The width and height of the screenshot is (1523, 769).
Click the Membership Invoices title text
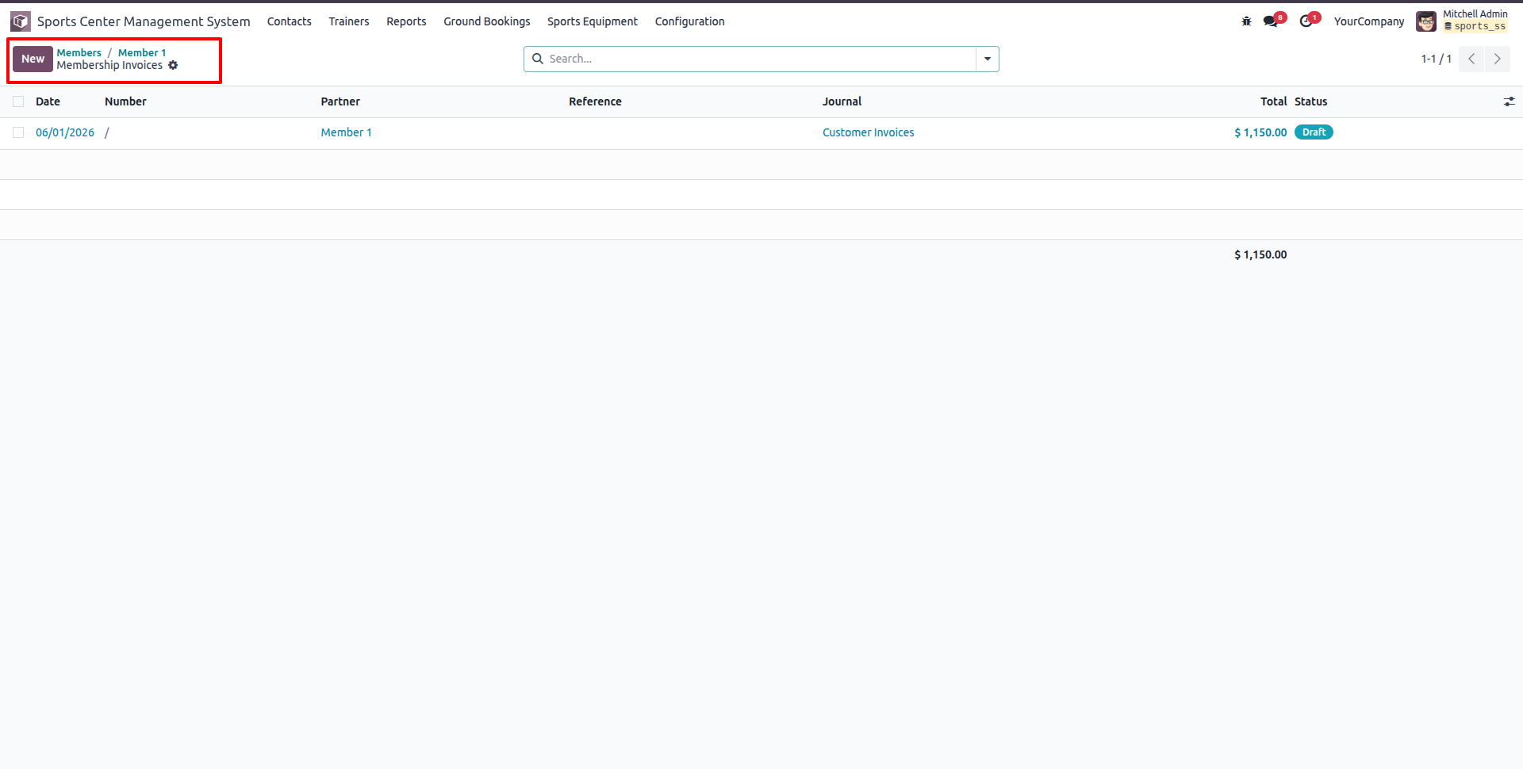(109, 65)
